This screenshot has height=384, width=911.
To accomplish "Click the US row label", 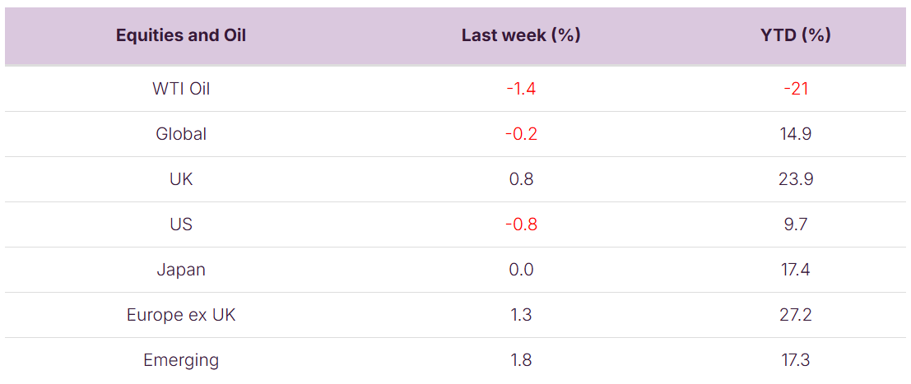I will point(181,224).
